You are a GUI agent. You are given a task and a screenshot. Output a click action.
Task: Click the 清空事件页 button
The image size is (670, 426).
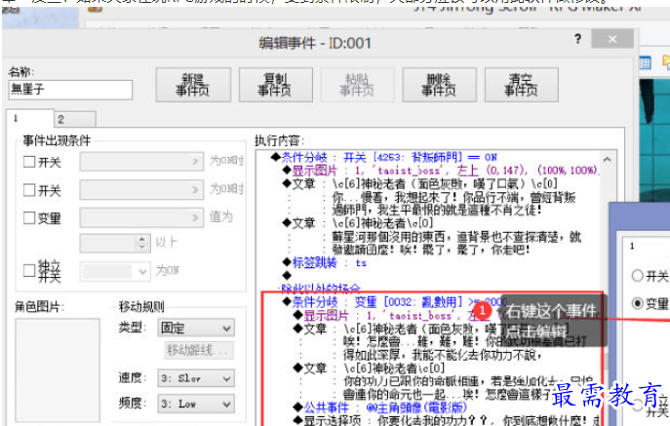522,85
